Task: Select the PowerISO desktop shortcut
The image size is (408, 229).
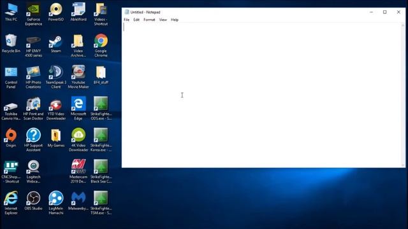Action: coord(56,12)
